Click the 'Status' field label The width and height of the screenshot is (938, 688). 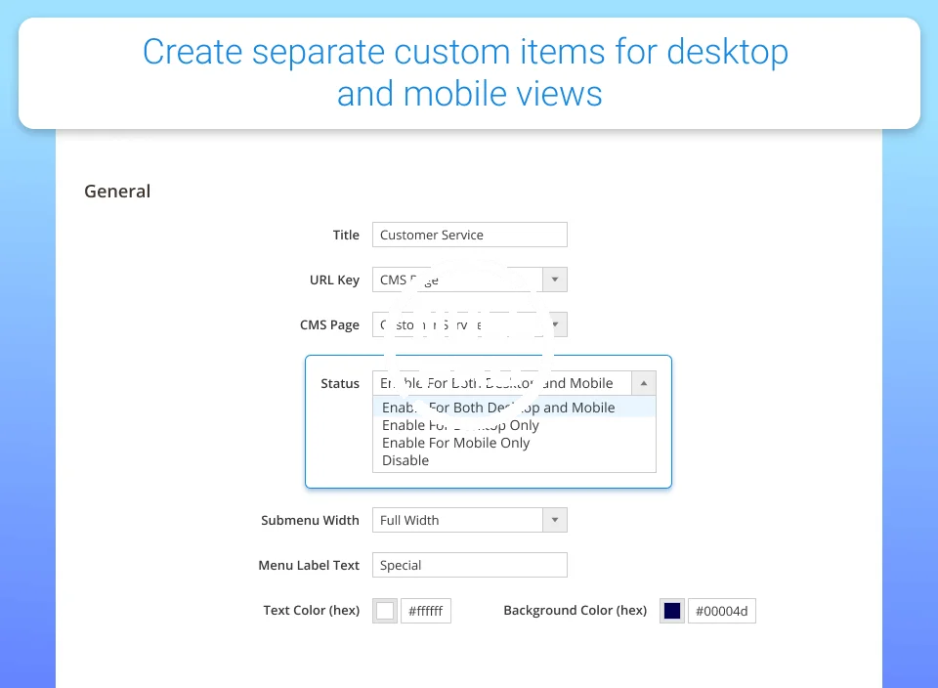tap(340, 384)
